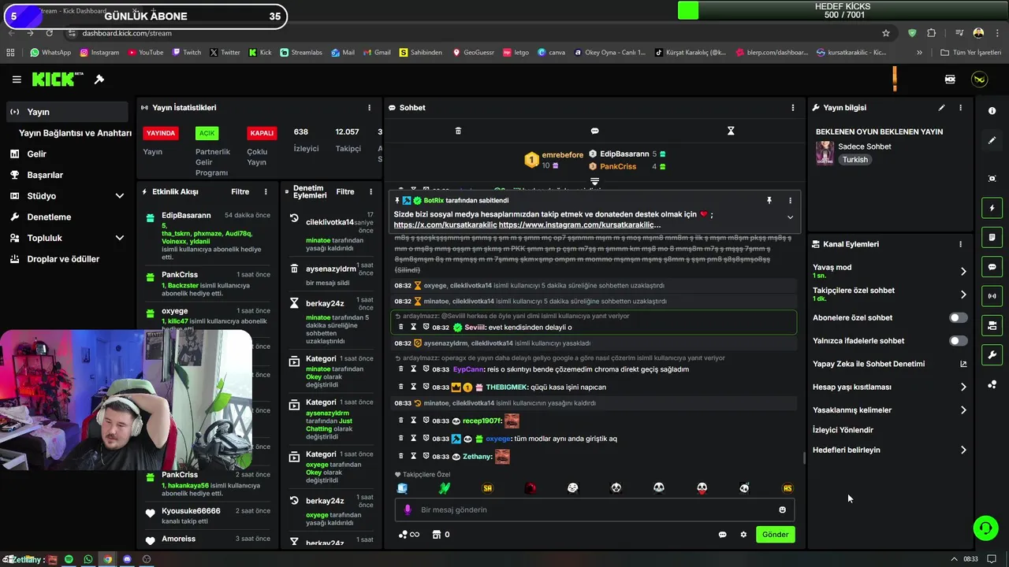Screen dimensions: 1009x567
Task: Click the wrench icon in right sidebar
Action: [992, 355]
